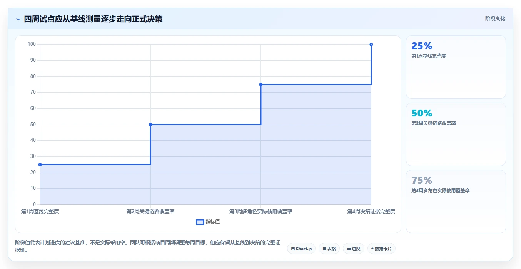Viewport: 521px width, 269px height.
Task: Click the 25% stat card value
Action: point(422,46)
